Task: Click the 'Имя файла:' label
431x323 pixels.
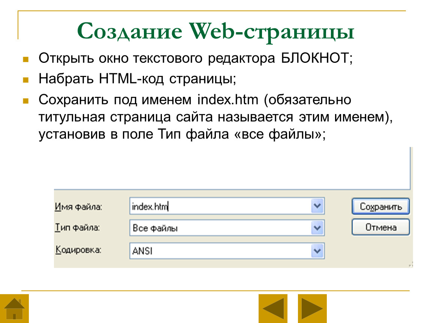Action: point(78,207)
